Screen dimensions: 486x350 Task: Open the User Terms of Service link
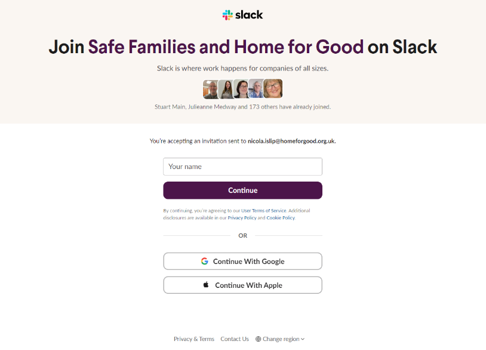264,211
